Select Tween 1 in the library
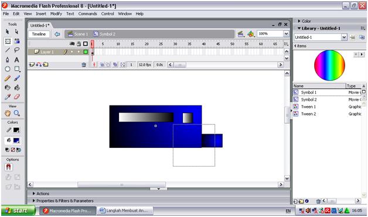This screenshot has height=217, width=368. click(x=308, y=107)
